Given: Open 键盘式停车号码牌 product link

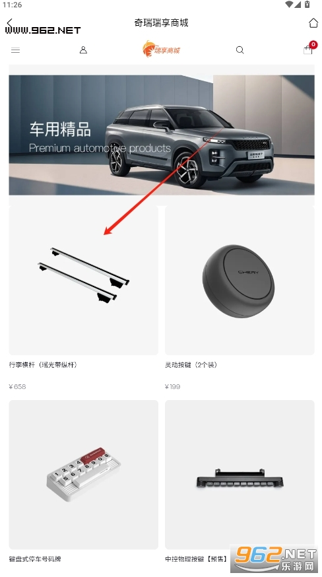Looking at the screenshot, I should (35, 559).
